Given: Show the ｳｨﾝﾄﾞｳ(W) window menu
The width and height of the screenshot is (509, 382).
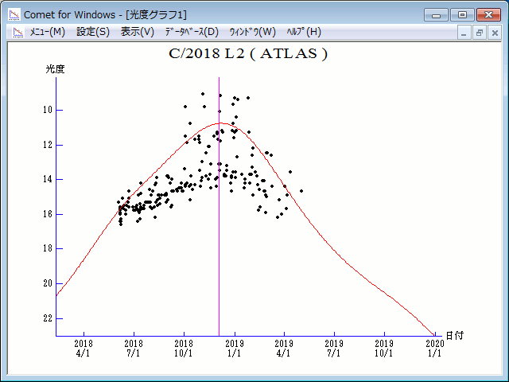Looking at the screenshot, I should pyautogui.click(x=251, y=32).
